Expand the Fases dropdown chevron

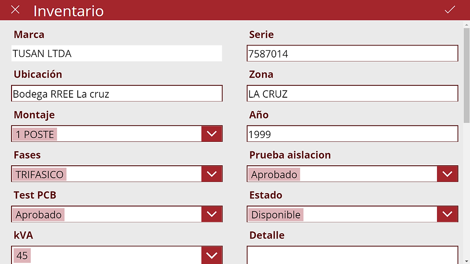(211, 174)
